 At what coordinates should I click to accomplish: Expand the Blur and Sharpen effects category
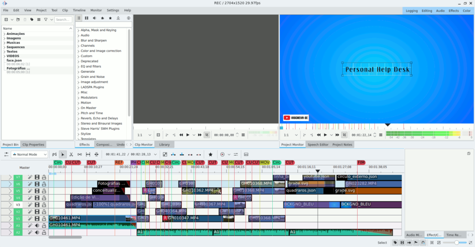pyautogui.click(x=78, y=40)
